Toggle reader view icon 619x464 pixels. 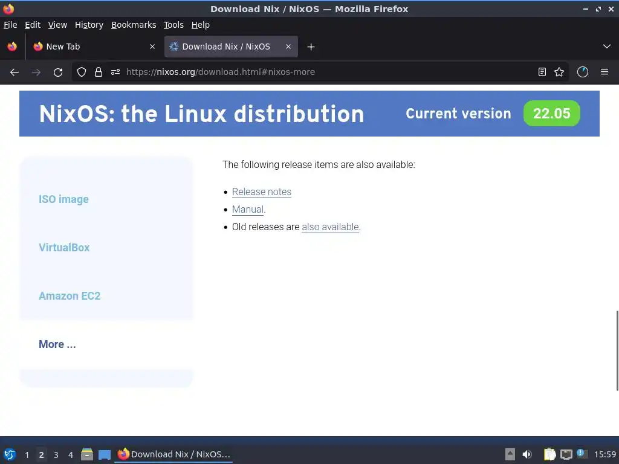(542, 72)
